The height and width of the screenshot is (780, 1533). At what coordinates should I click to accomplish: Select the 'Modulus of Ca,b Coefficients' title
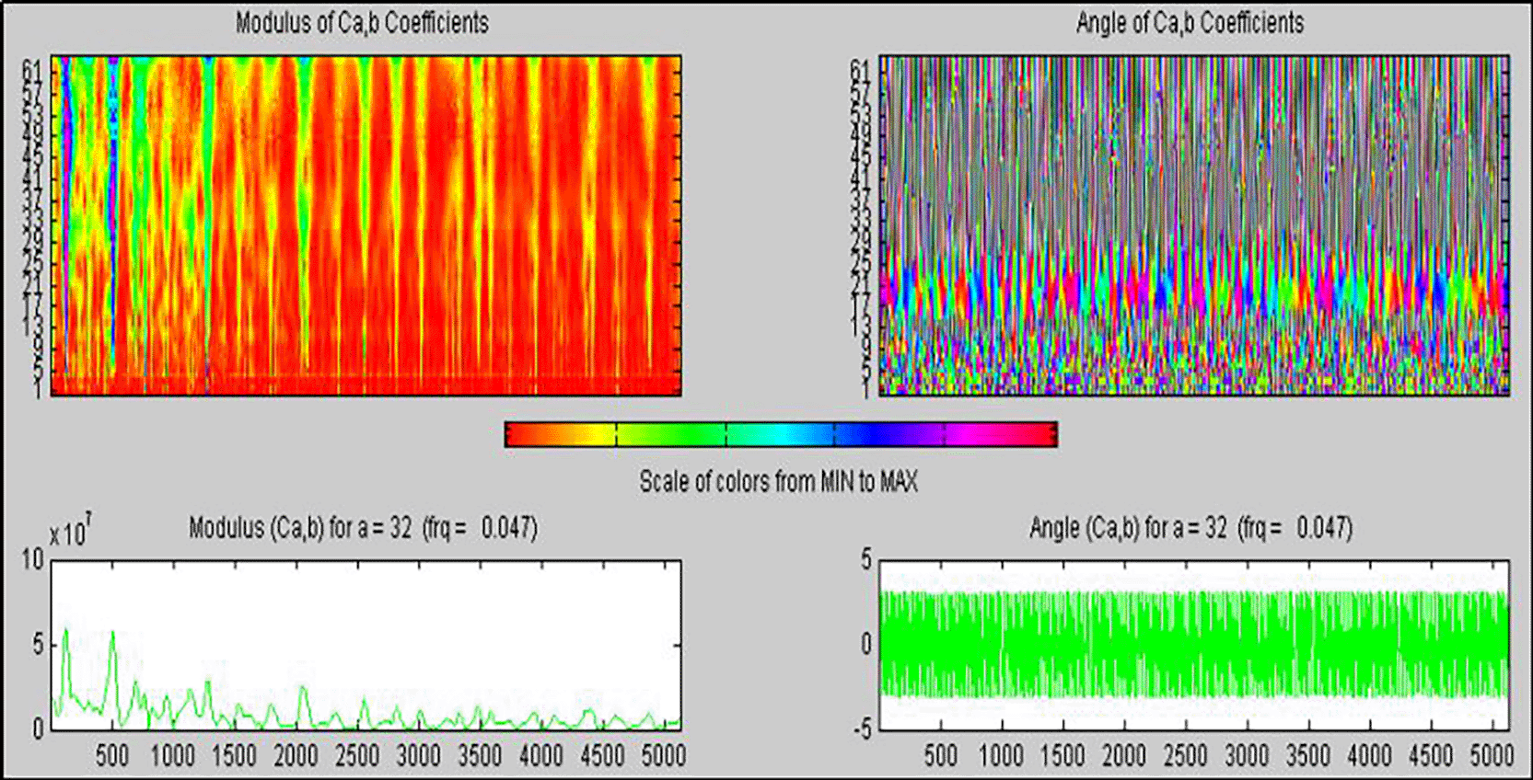point(362,23)
